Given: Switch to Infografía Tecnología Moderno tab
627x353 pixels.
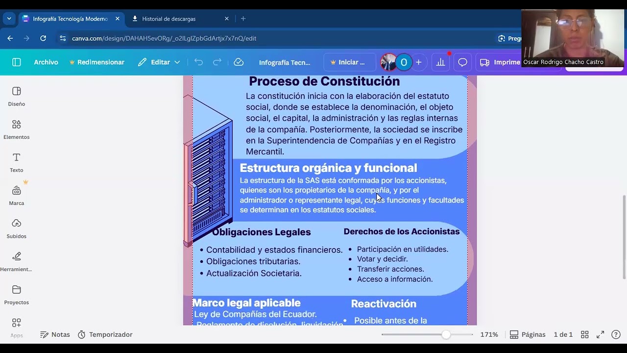Looking at the screenshot, I should pyautogui.click(x=70, y=19).
